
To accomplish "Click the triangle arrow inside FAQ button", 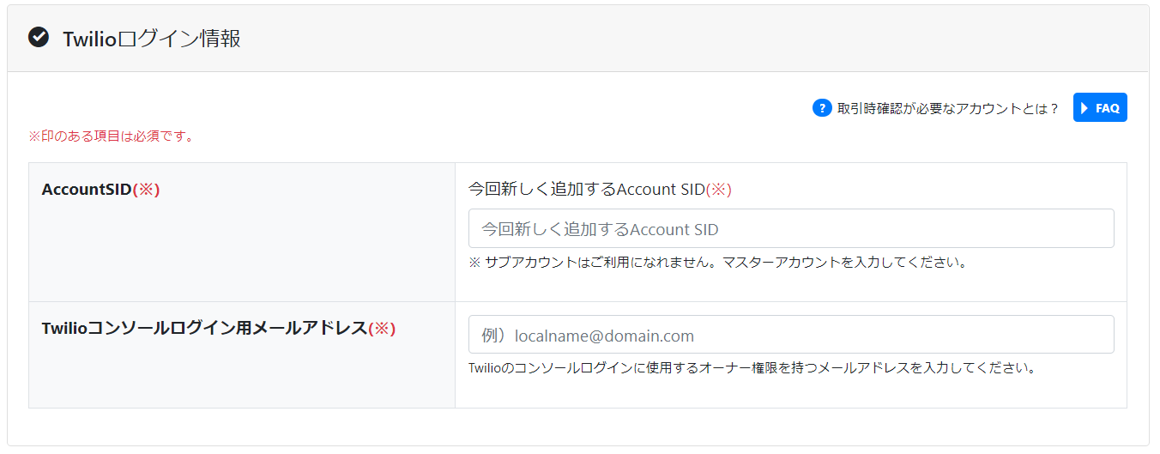I will click(1084, 108).
